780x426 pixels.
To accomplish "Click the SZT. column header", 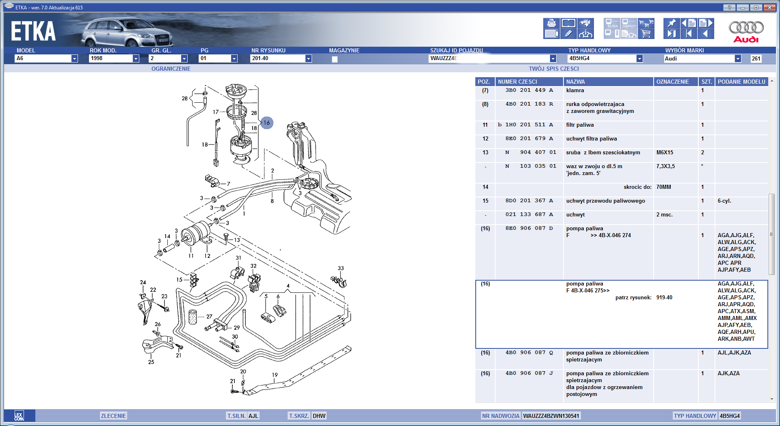I will 706,82.
